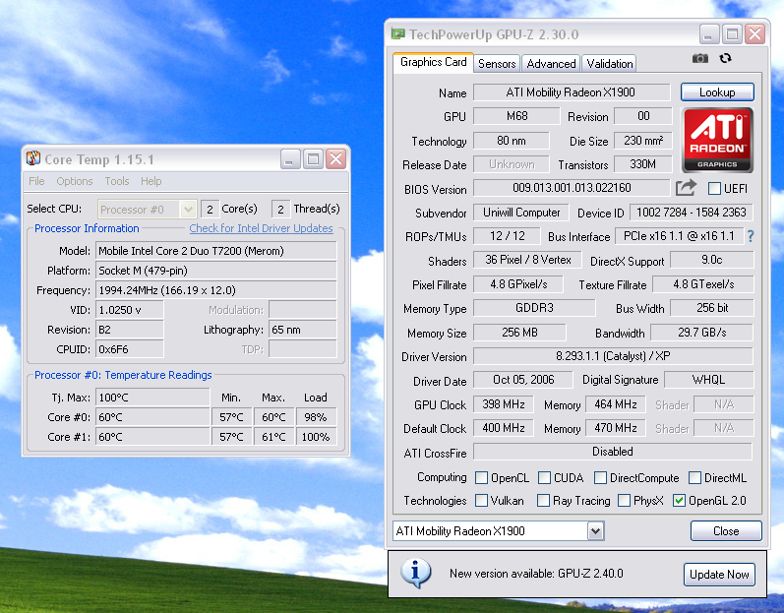
Task: Open the Options menu in Core Temp
Action: point(75,181)
